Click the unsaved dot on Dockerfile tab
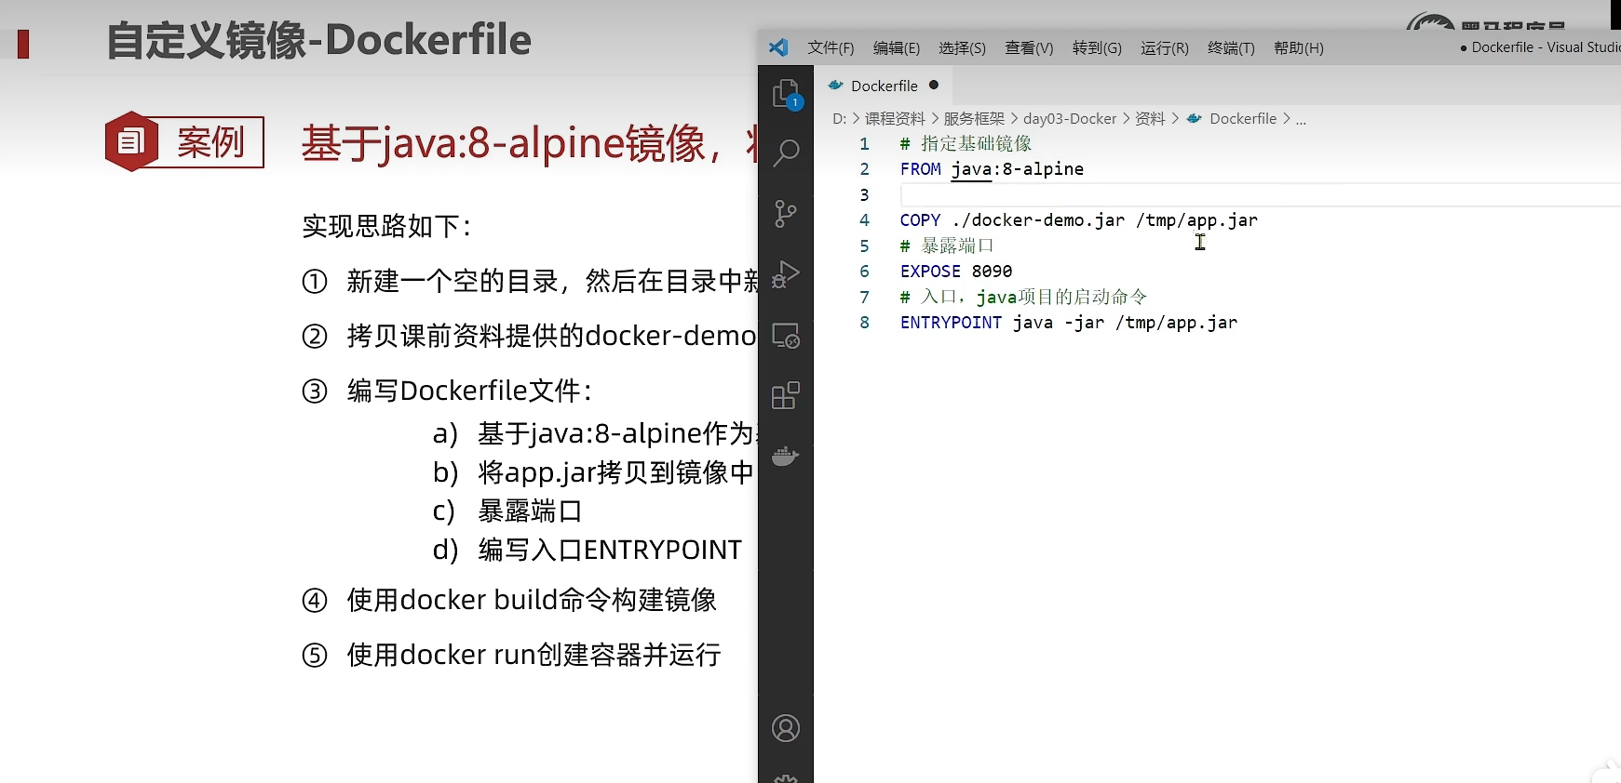The image size is (1621, 783). pos(934,86)
